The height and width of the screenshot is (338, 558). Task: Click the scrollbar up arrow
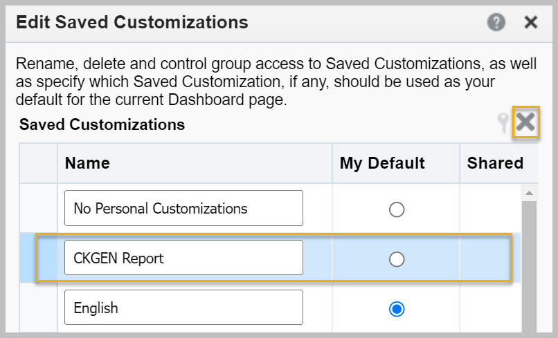pyautogui.click(x=529, y=193)
